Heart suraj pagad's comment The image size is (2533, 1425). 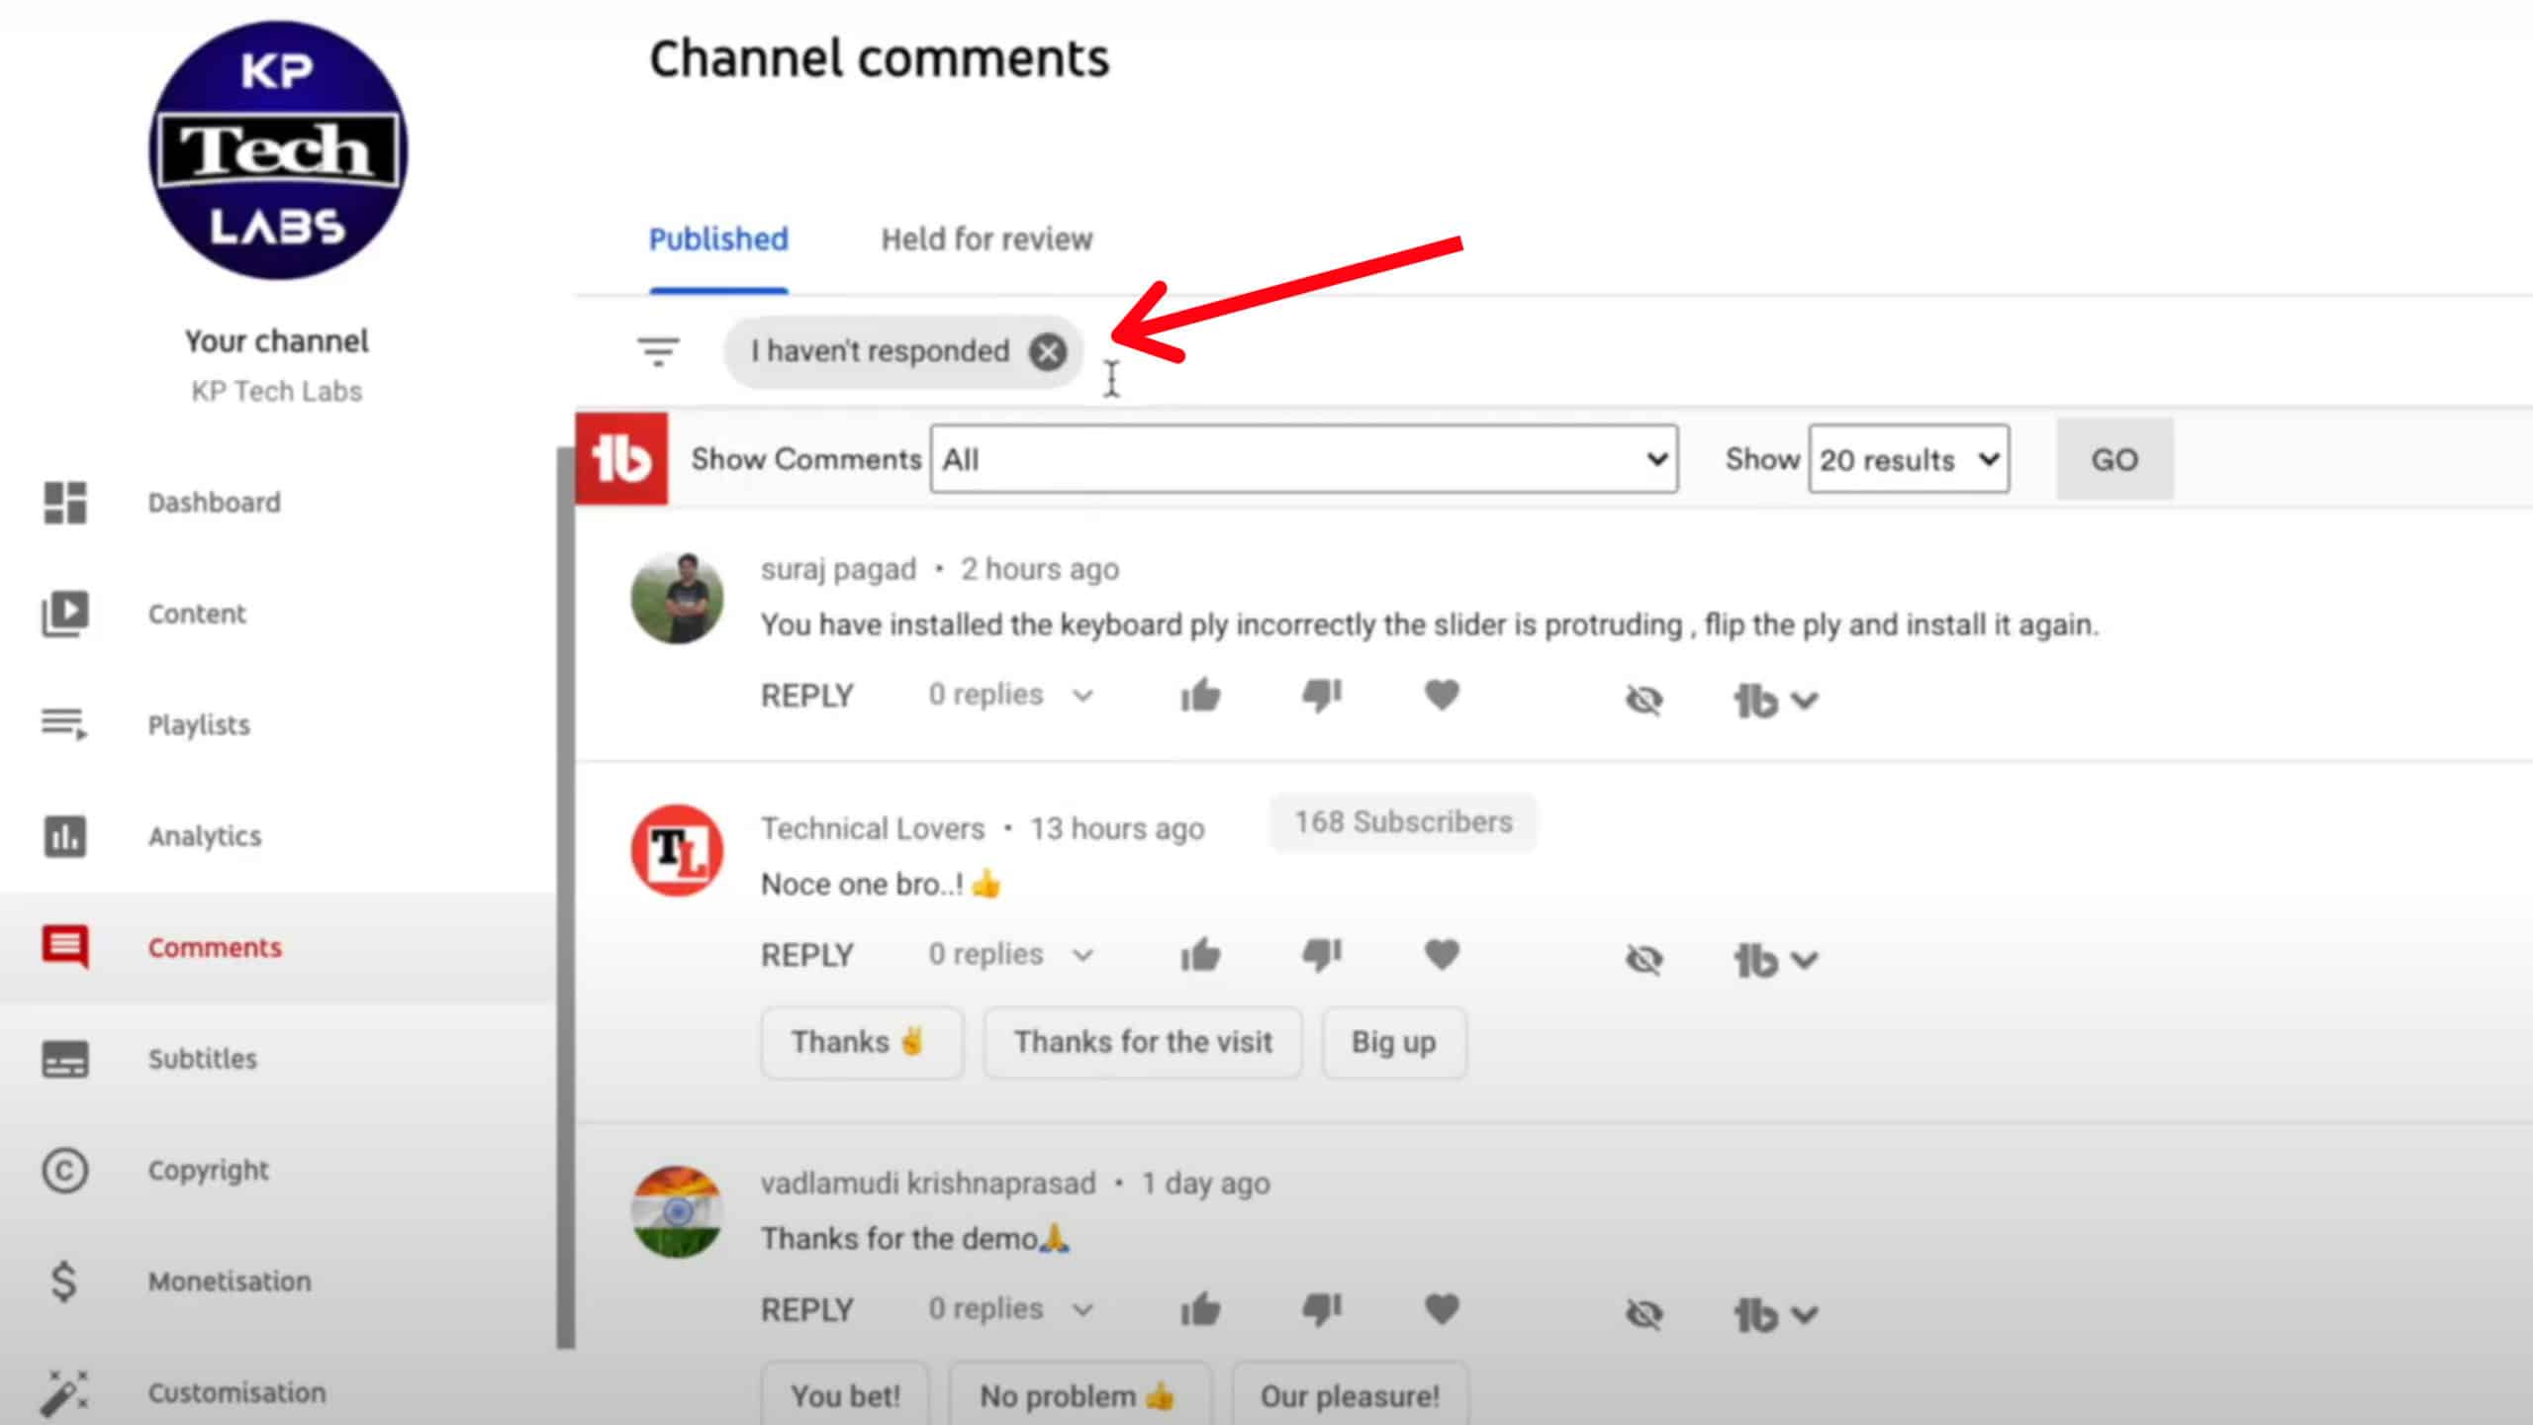(x=1442, y=696)
